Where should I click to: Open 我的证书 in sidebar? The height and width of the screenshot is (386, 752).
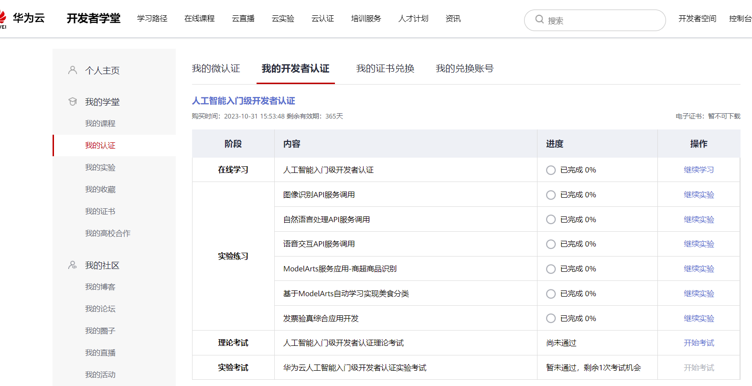pos(100,212)
